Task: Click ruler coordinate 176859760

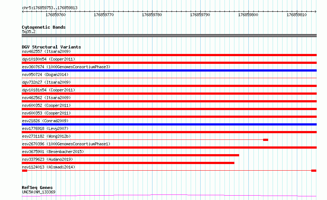Action: [55, 15]
